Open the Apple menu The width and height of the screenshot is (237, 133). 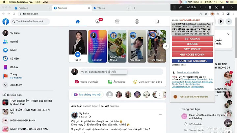4,2
